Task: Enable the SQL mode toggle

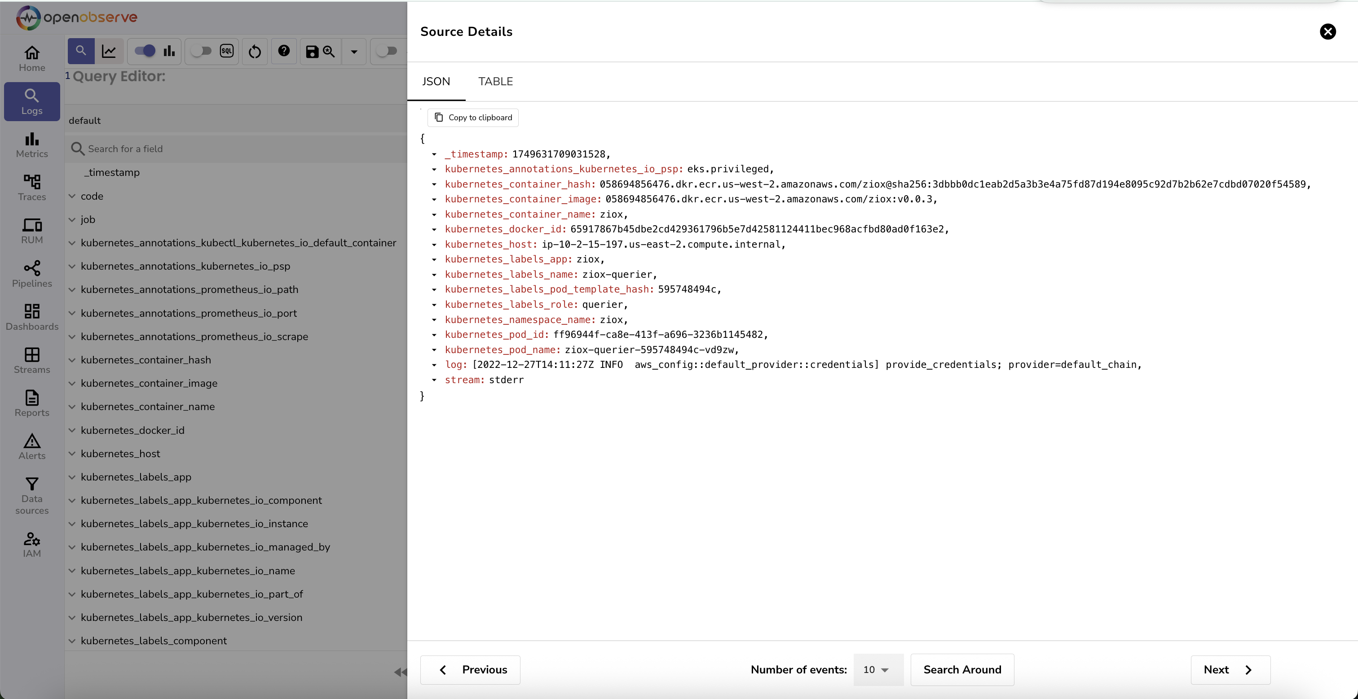Action: tap(201, 51)
